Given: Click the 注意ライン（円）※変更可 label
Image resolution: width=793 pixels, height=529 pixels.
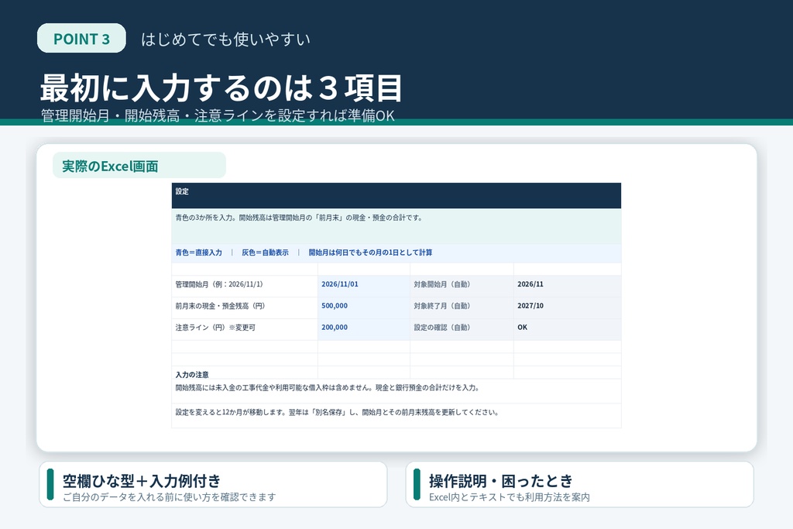Looking at the screenshot, I should click(215, 328).
